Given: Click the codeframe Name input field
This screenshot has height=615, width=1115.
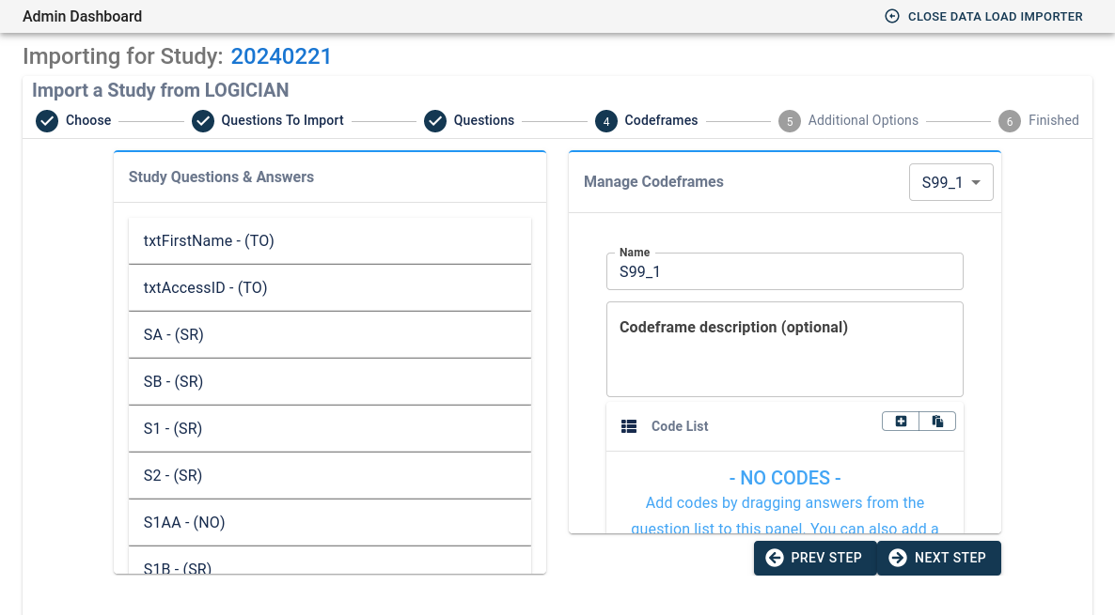Looking at the screenshot, I should [x=784, y=272].
